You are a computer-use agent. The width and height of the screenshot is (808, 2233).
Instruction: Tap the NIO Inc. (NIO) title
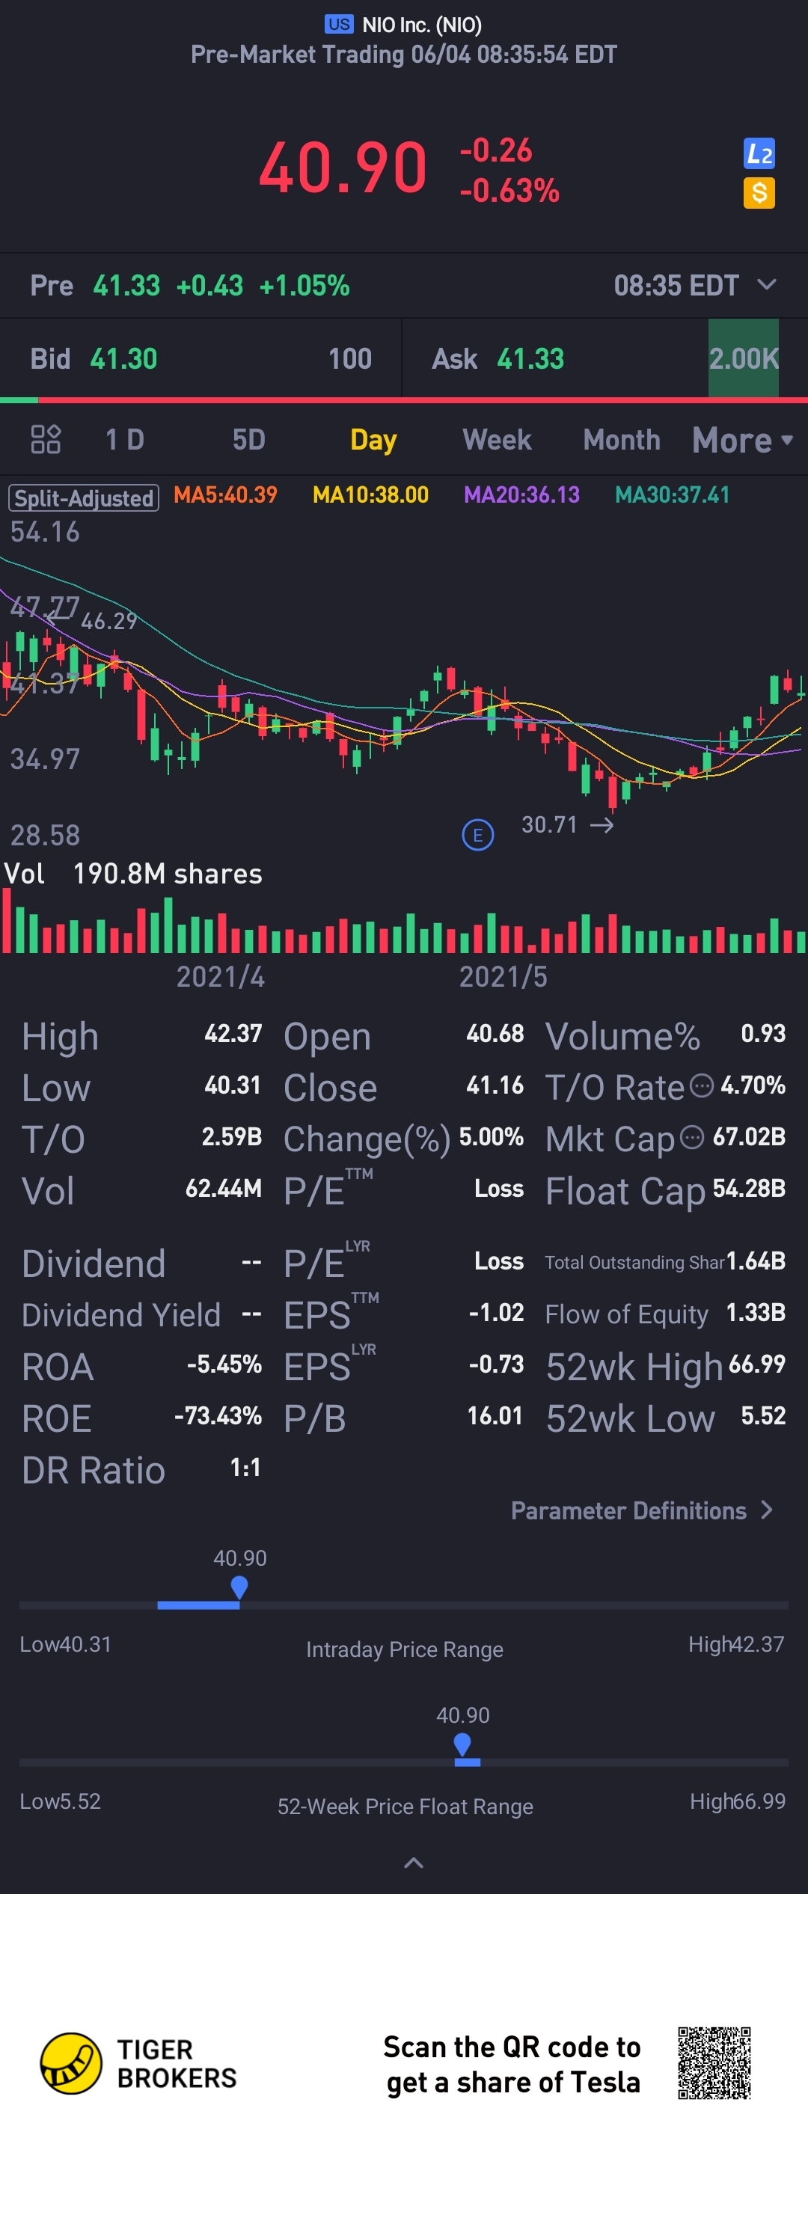421,24
